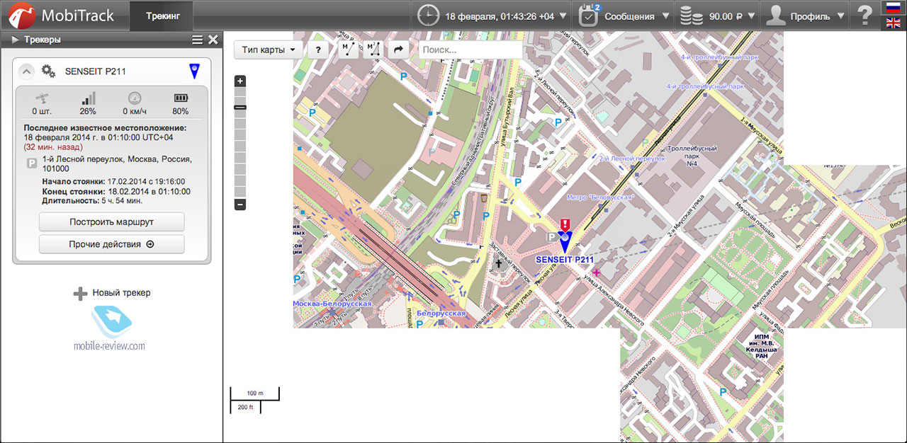Zoom out with the map minus button
This screenshot has height=443, width=907.
pos(240,205)
